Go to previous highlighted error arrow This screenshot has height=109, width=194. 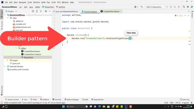pyautogui.click(x=185, y=15)
